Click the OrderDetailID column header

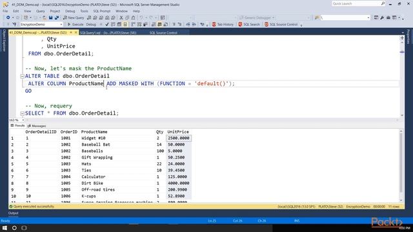coord(41,131)
